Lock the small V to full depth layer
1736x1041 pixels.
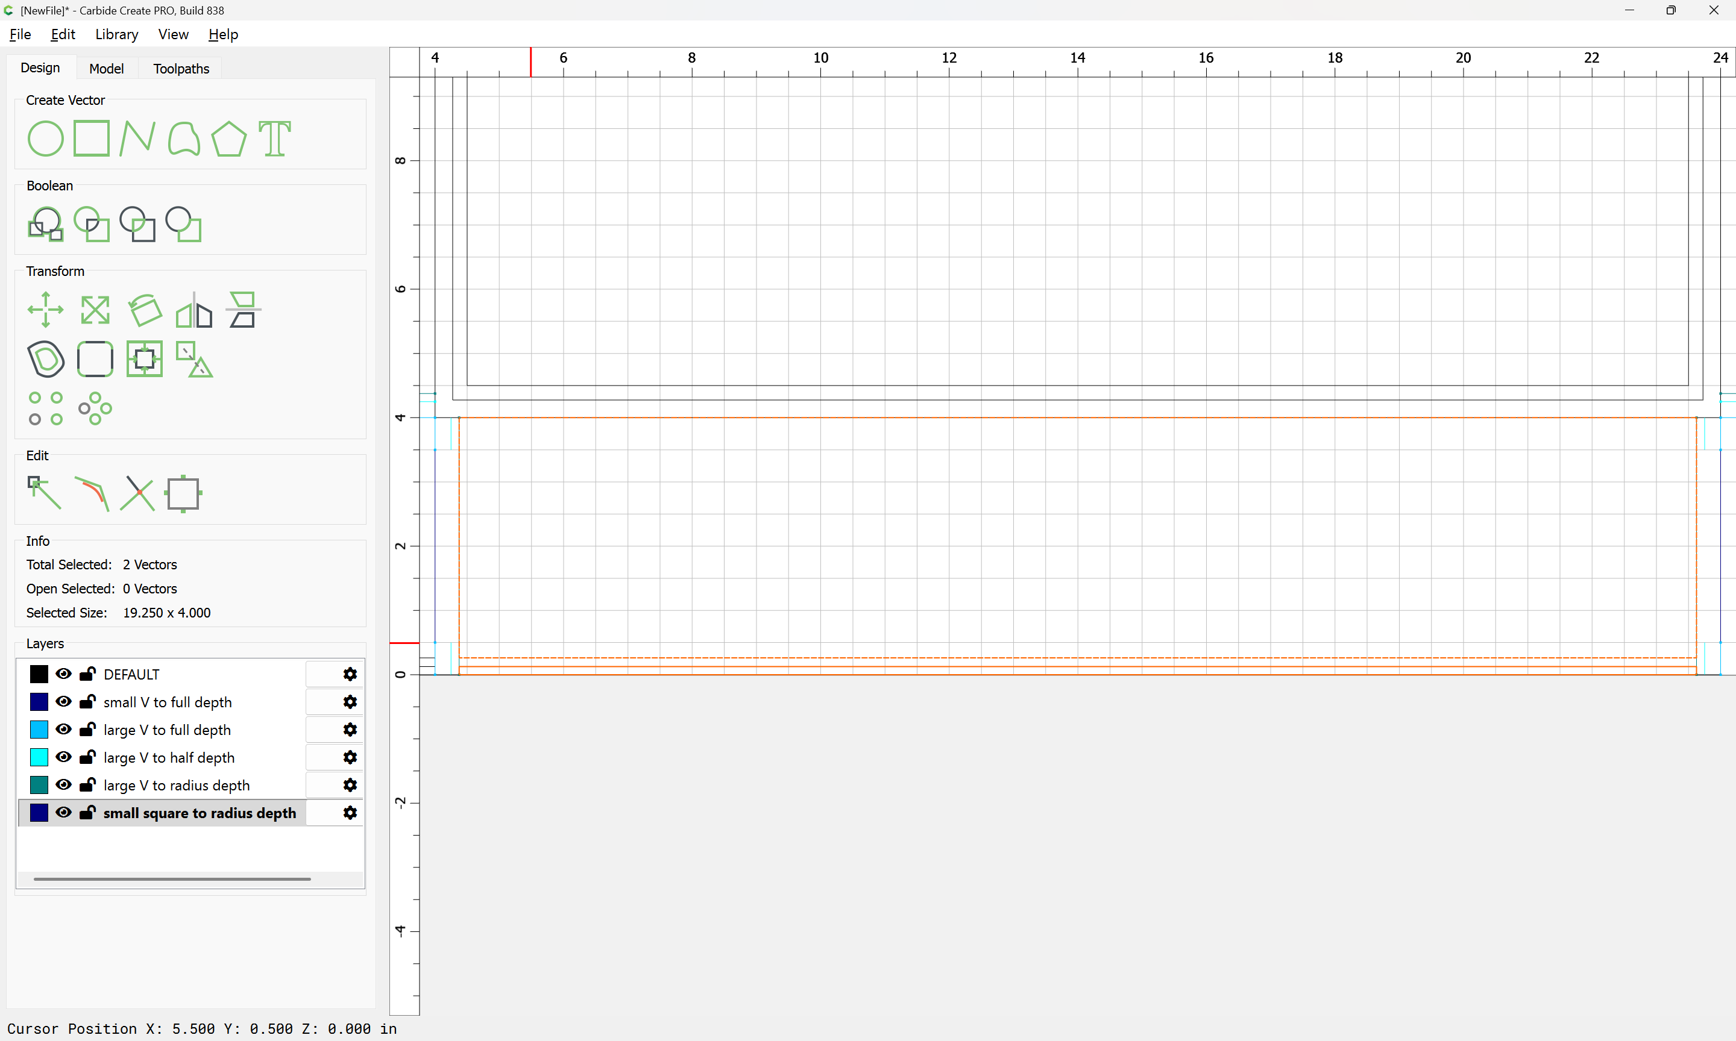tap(88, 702)
